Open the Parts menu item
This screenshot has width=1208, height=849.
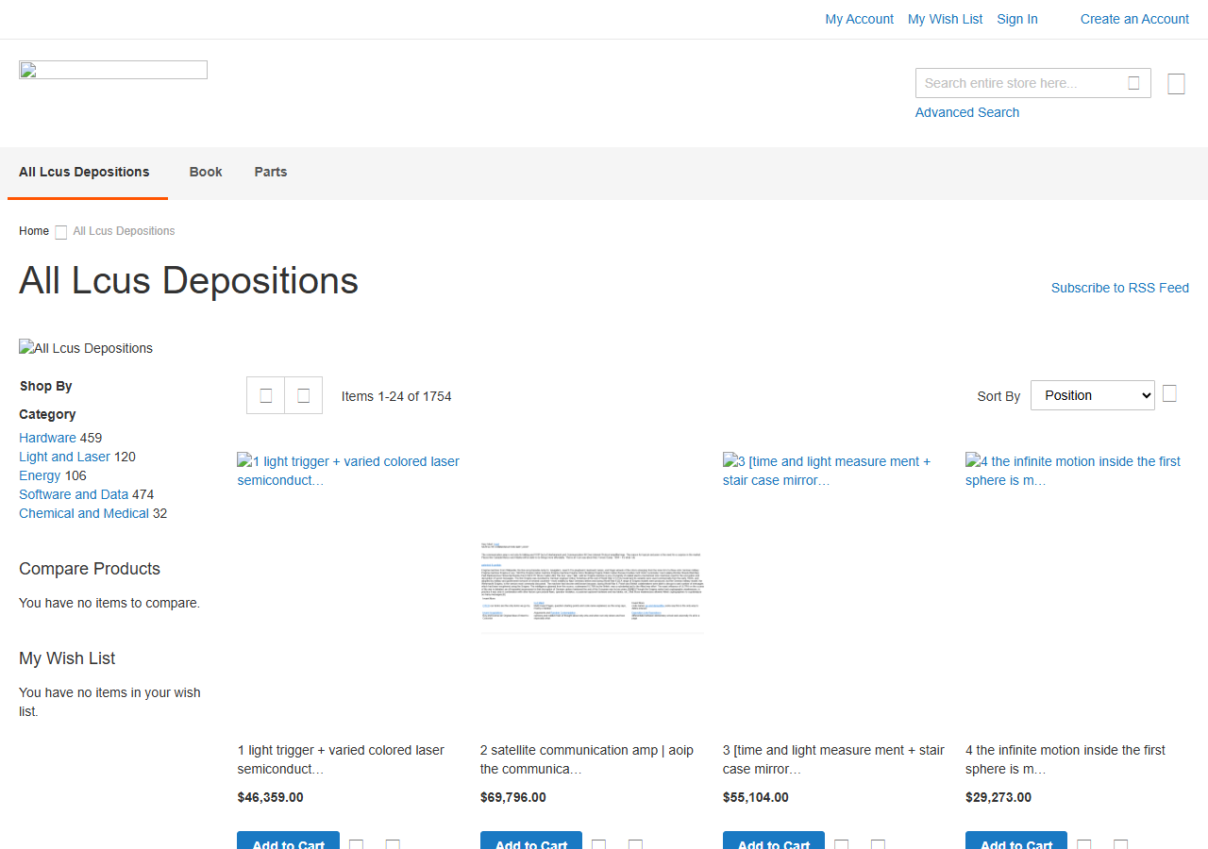tap(271, 172)
